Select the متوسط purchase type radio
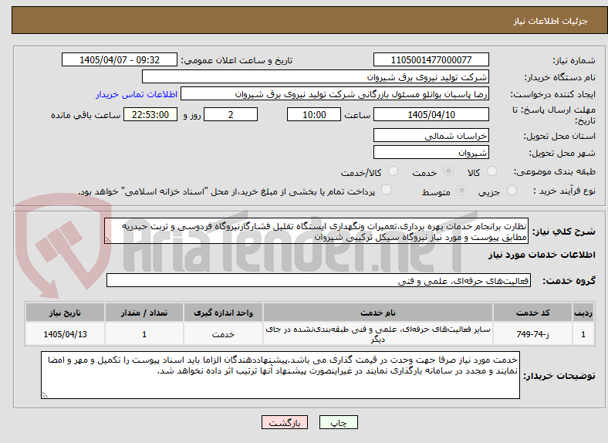The width and height of the screenshot is (608, 443). point(462,190)
